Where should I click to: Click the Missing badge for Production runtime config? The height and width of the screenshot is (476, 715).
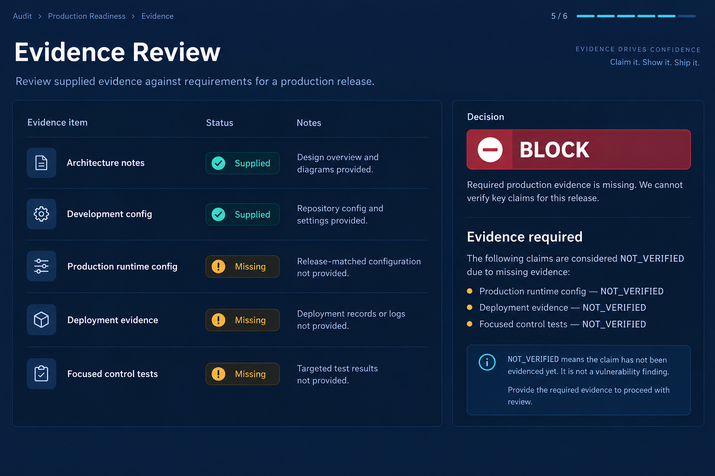[243, 266]
